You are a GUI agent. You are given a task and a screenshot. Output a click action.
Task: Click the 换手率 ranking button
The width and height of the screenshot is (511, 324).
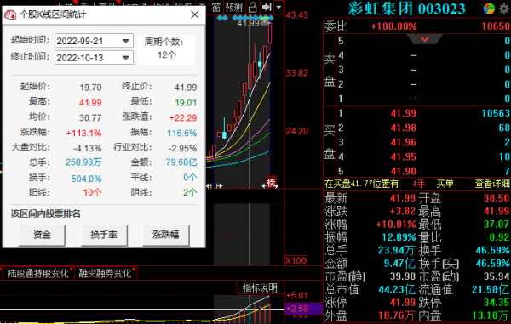click(x=104, y=235)
